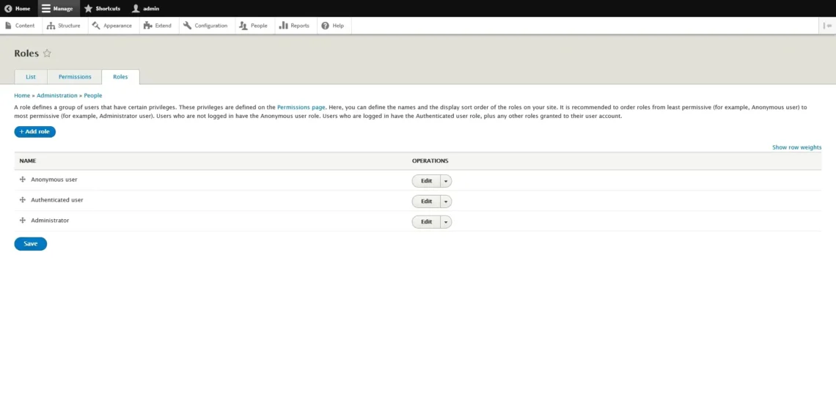Open the Reports admin menu
The height and width of the screenshot is (406, 836).
point(295,26)
